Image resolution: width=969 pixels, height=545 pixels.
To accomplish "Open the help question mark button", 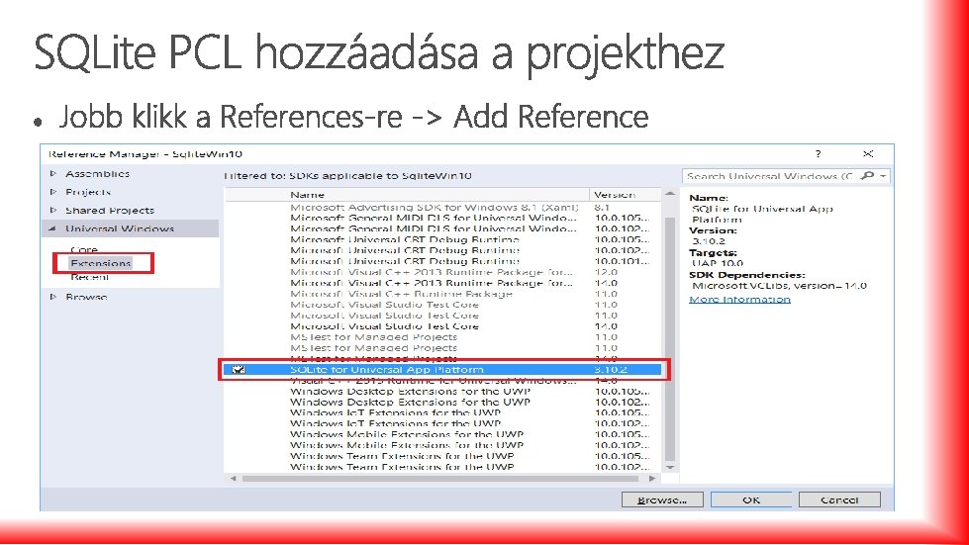I will coord(818,153).
